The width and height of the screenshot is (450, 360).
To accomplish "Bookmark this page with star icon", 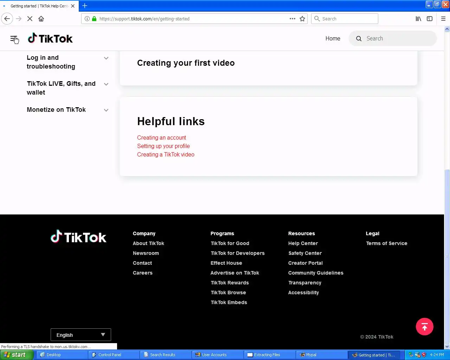I will point(302,19).
